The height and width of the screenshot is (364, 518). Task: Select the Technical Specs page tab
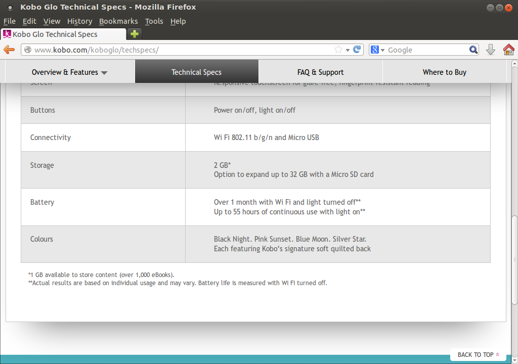[197, 72]
